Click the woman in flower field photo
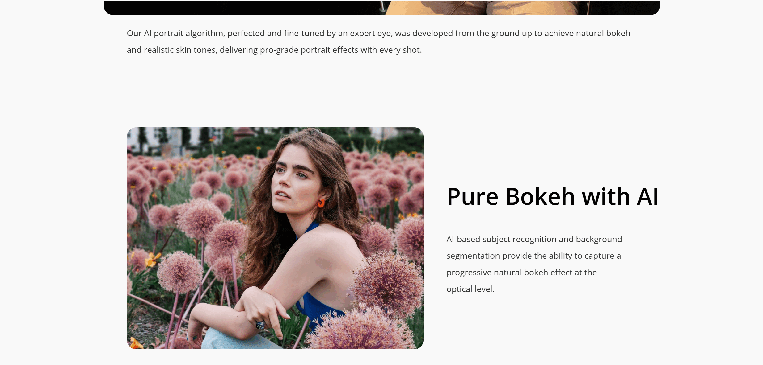763x365 pixels. [x=275, y=238]
